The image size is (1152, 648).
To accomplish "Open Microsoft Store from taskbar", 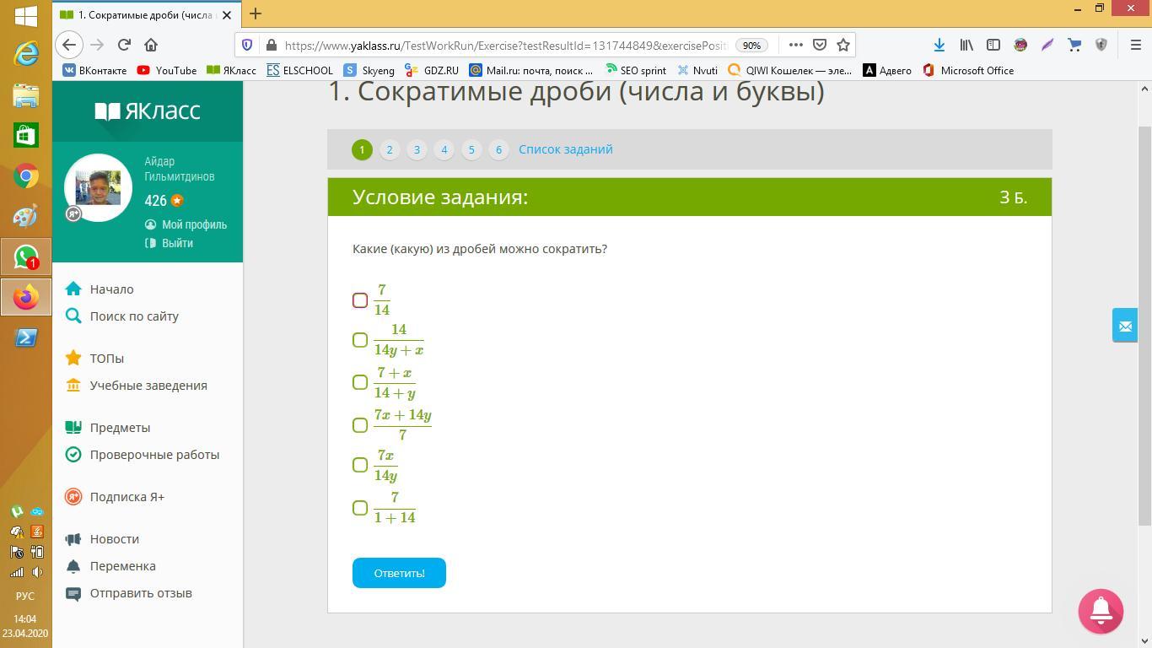I will pos(26,135).
